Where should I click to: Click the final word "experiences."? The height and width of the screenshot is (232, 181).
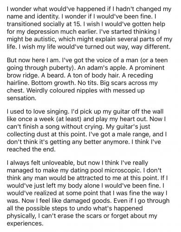click(25, 224)
